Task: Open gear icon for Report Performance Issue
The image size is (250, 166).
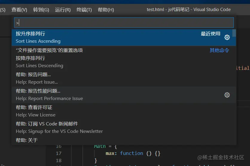Action: pyautogui.click(x=227, y=95)
